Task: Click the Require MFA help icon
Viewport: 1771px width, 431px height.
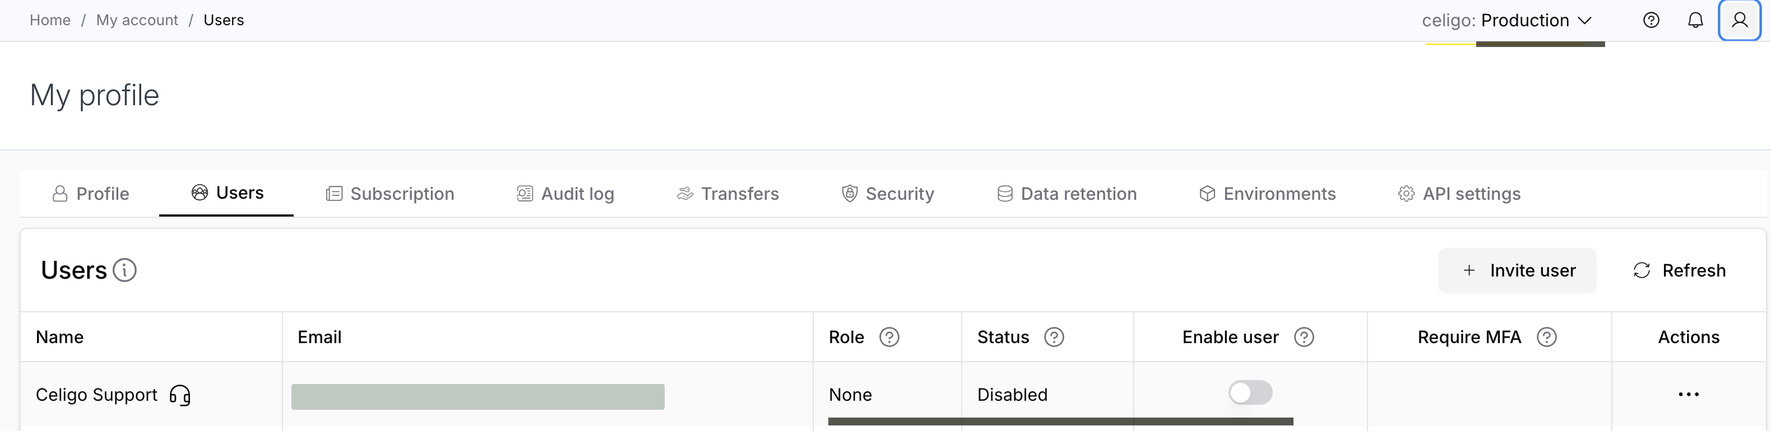Action: [x=1546, y=337]
